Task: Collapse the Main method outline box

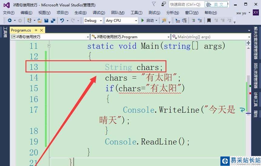Action: coord(49,45)
